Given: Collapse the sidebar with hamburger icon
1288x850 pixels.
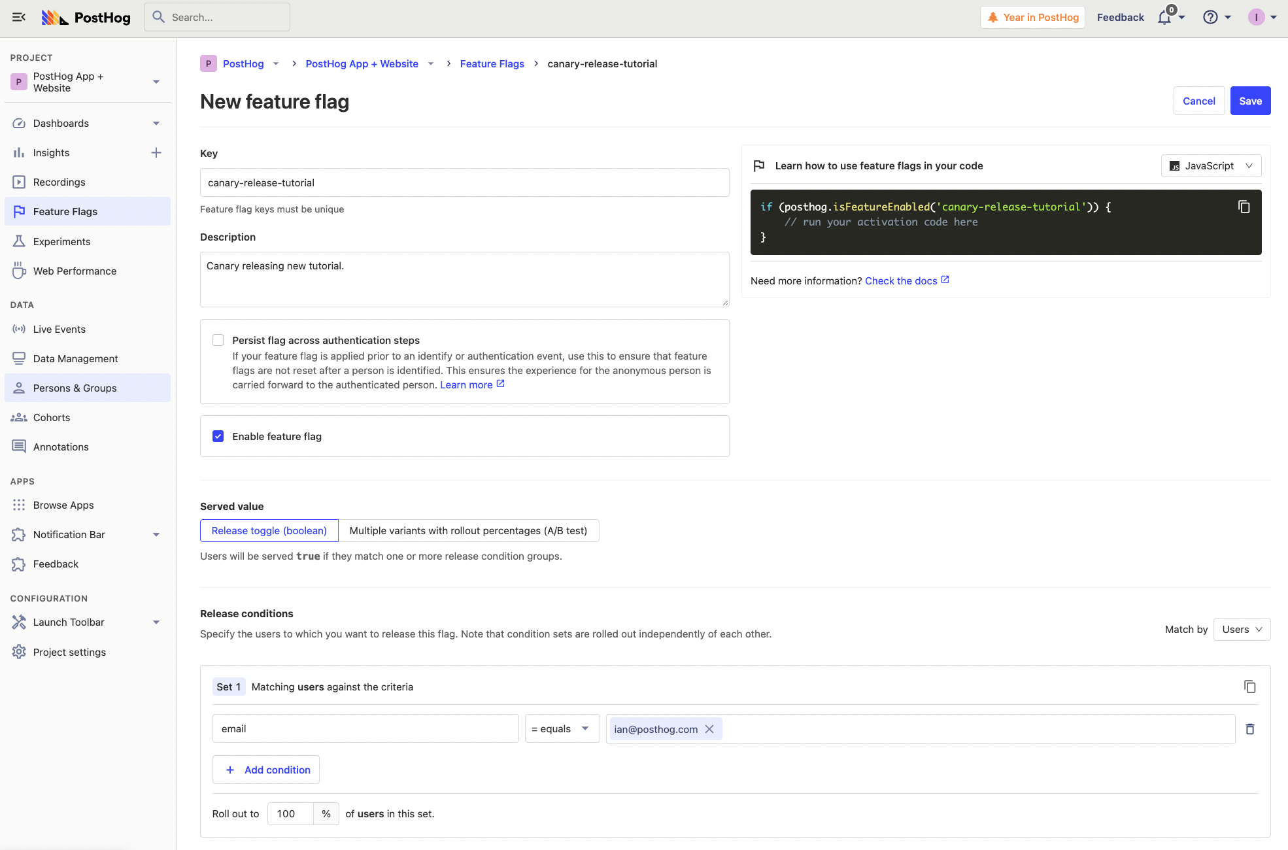Looking at the screenshot, I should (x=19, y=18).
